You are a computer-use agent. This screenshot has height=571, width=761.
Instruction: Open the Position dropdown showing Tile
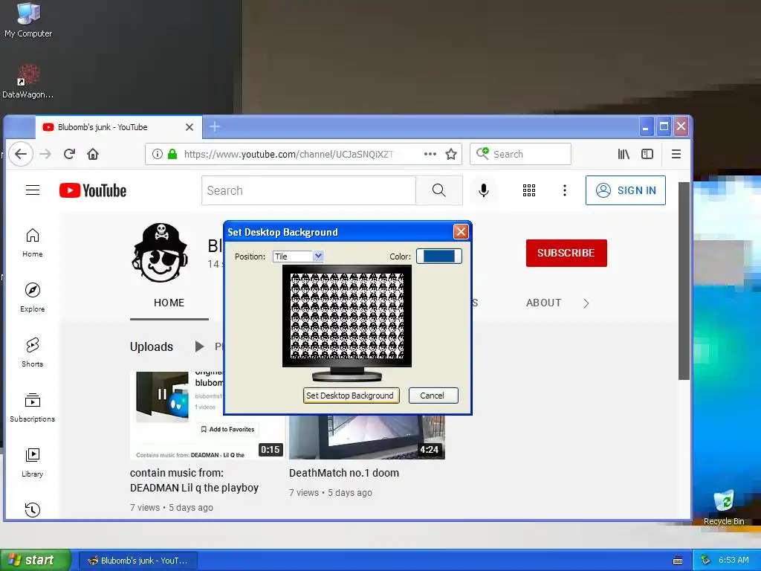pyautogui.click(x=298, y=257)
